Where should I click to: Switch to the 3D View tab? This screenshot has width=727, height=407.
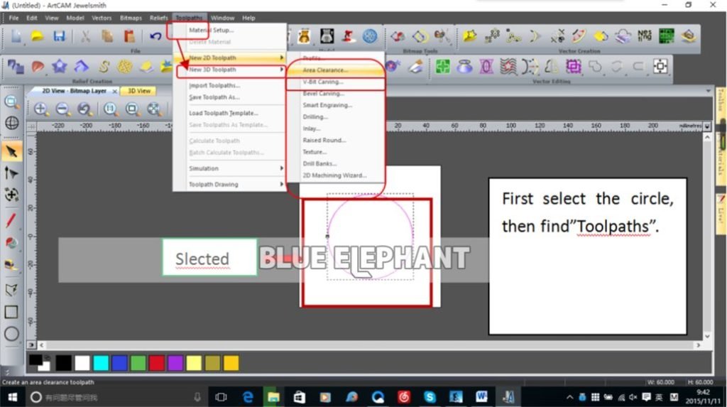tap(138, 91)
